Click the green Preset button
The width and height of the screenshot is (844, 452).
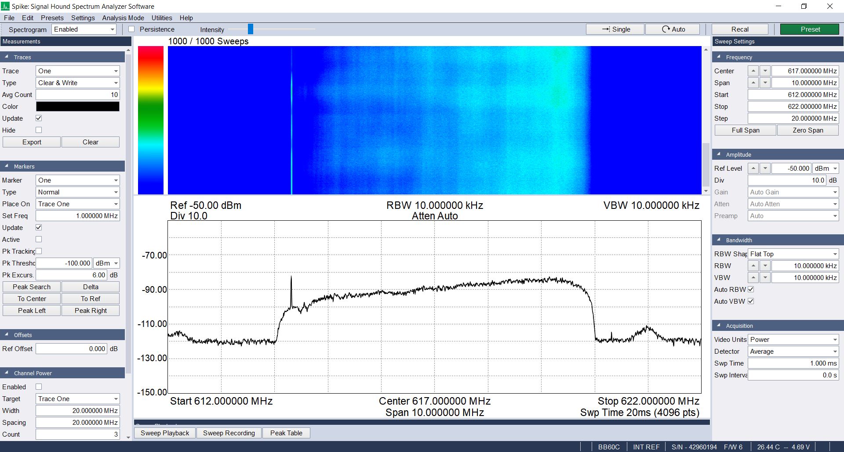[810, 29]
